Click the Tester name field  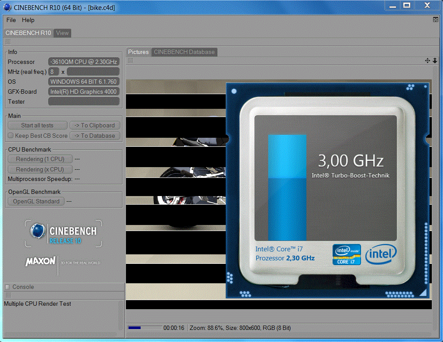(84, 101)
